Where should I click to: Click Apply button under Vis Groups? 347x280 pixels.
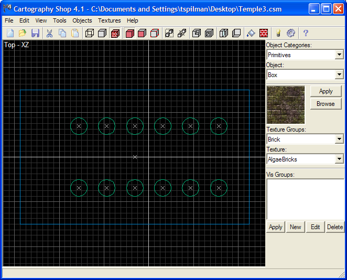coord(276,227)
